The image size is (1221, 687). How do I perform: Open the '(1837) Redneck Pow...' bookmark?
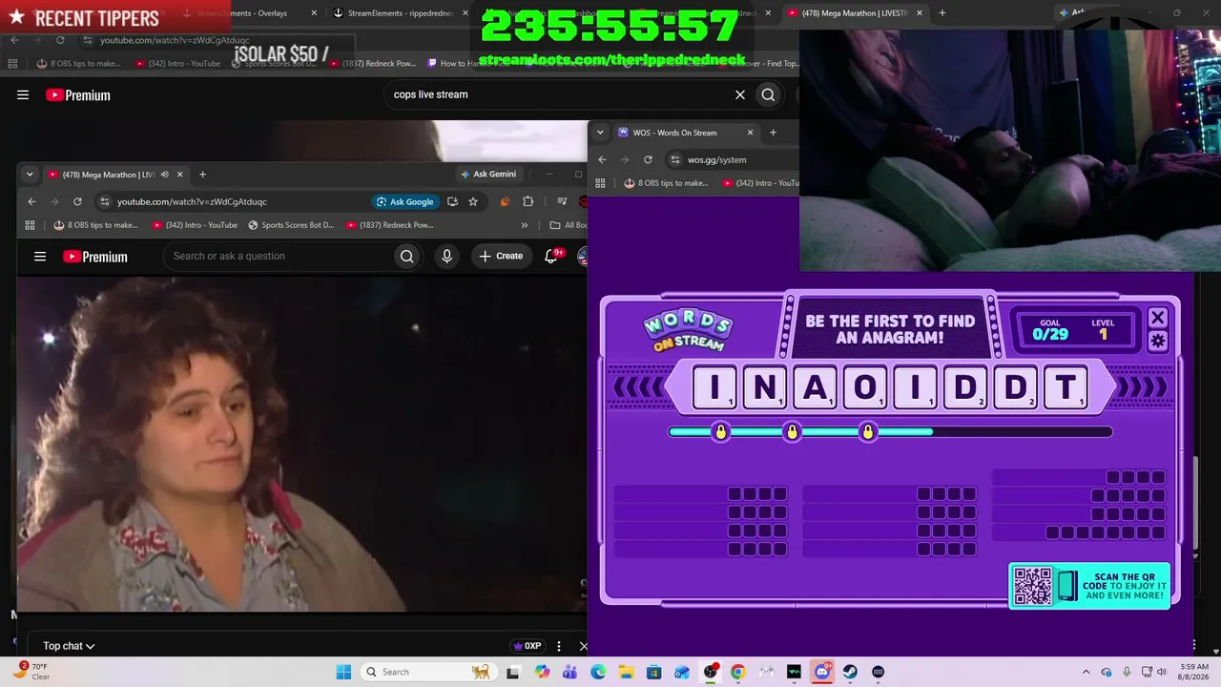389,225
